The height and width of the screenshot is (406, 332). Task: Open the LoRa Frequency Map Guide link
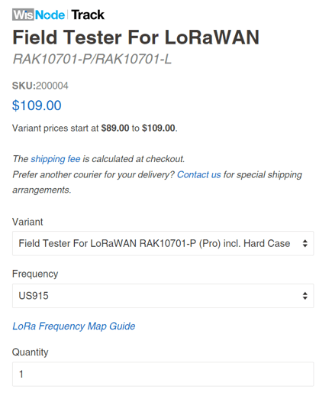(x=74, y=326)
